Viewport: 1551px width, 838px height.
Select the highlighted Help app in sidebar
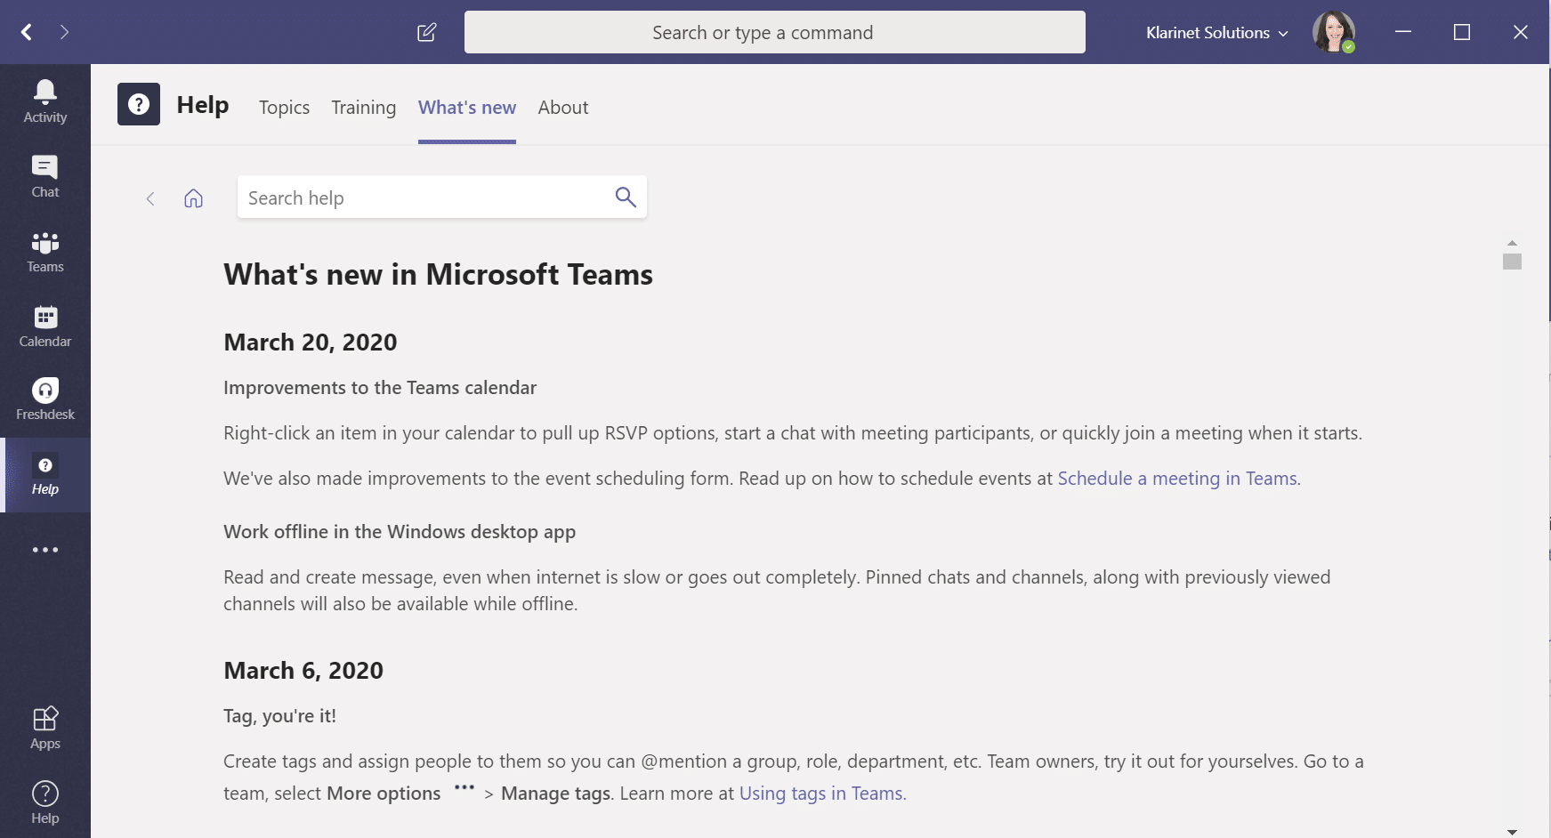(x=45, y=475)
